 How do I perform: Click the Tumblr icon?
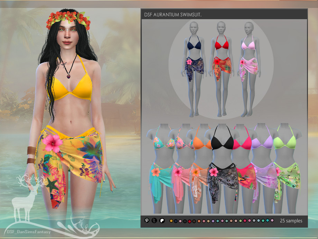[154, 221]
